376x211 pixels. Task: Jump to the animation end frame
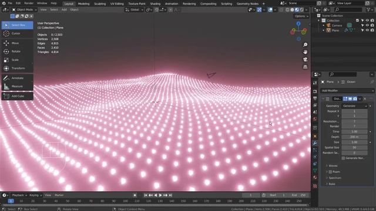pos(170,195)
